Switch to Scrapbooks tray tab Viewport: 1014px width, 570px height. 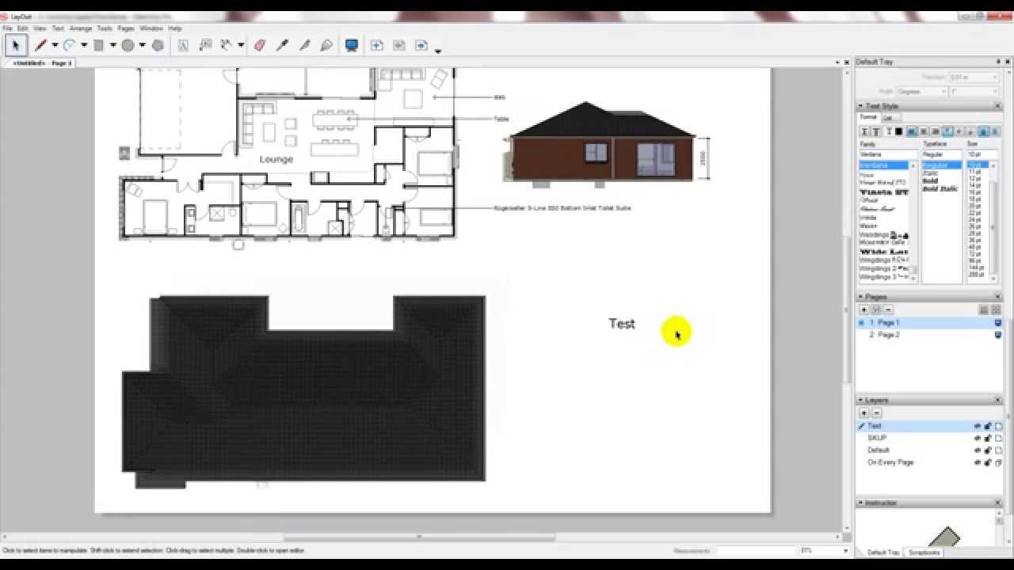924,552
